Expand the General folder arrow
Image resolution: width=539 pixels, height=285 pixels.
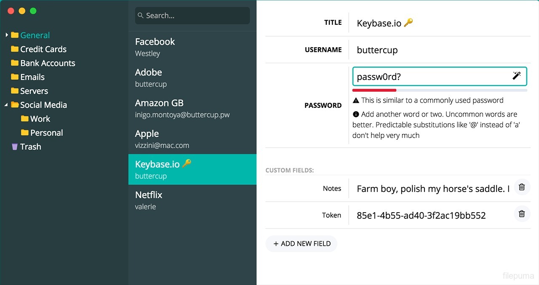tap(7, 35)
